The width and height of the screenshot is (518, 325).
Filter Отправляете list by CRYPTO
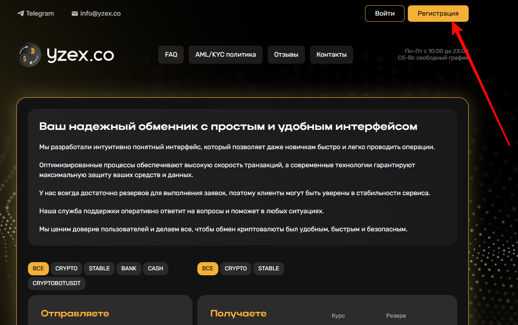click(x=66, y=268)
